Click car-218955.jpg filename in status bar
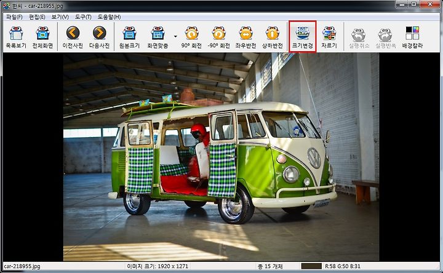The width and height of the screenshot is (443, 273). [22, 266]
